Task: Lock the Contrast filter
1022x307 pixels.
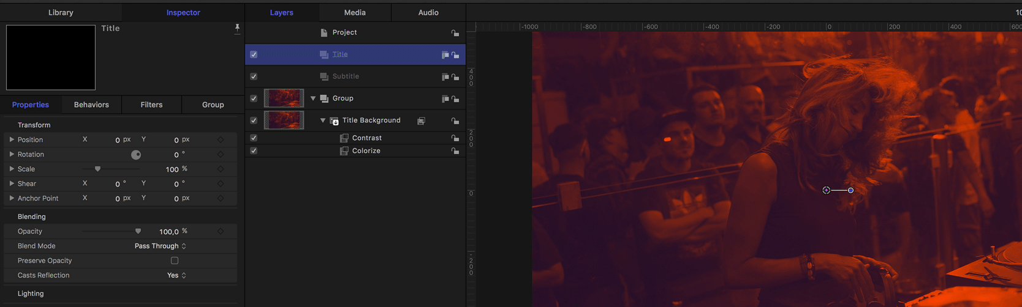Action: pyautogui.click(x=455, y=138)
